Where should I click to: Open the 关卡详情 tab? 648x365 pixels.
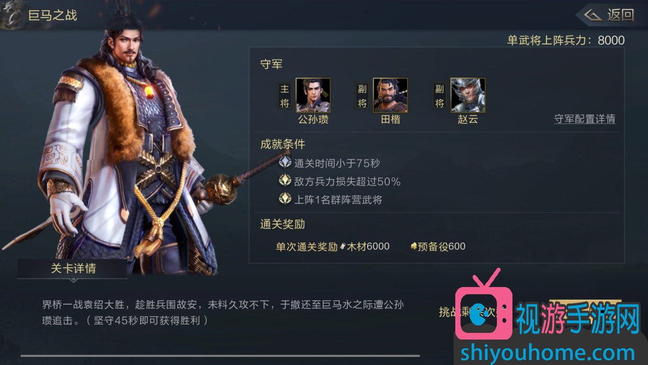pos(73,268)
